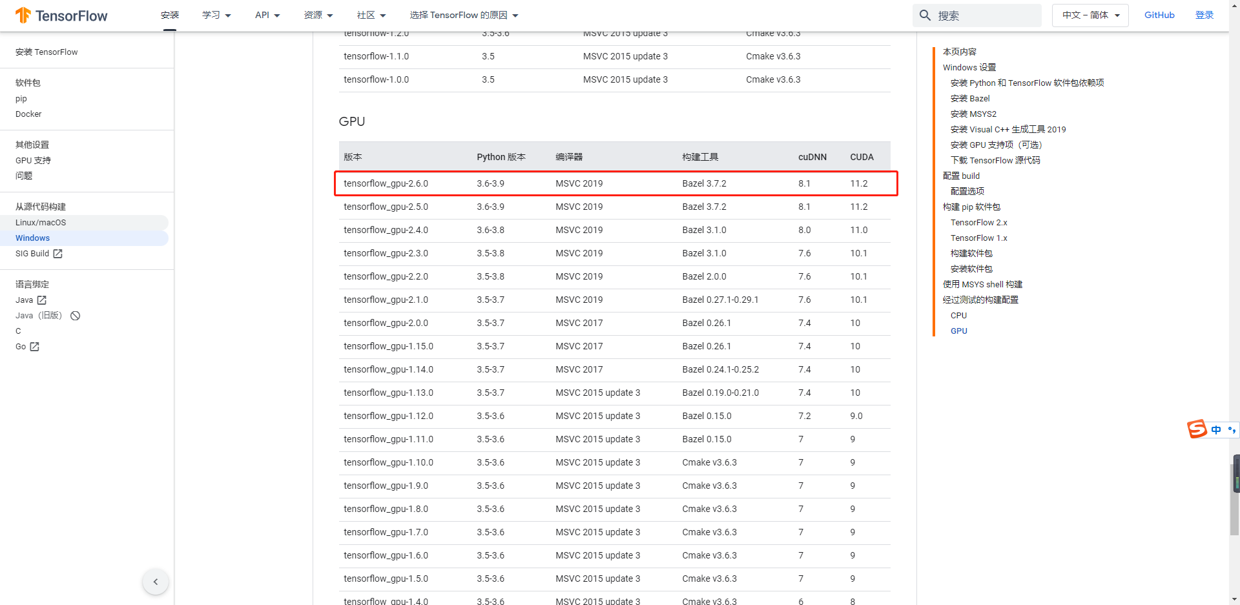This screenshot has width=1240, height=605.
Task: Jump to TensorFlow 2.x section
Action: (x=978, y=223)
